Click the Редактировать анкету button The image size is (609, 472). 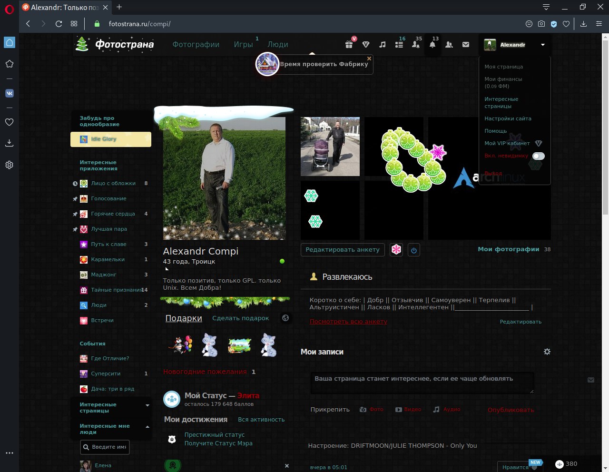click(343, 250)
